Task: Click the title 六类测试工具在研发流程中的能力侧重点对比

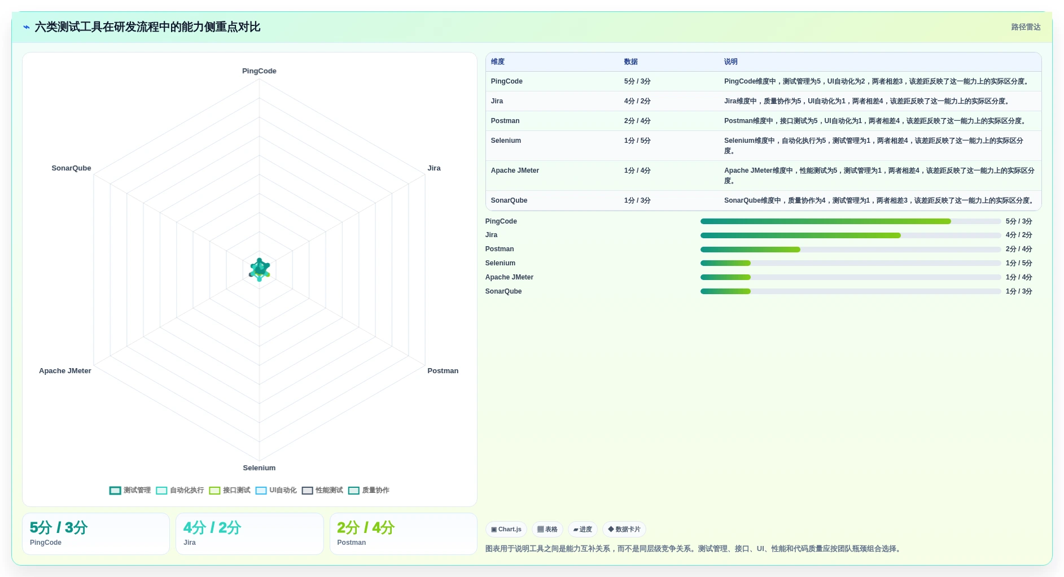Action: [x=147, y=27]
